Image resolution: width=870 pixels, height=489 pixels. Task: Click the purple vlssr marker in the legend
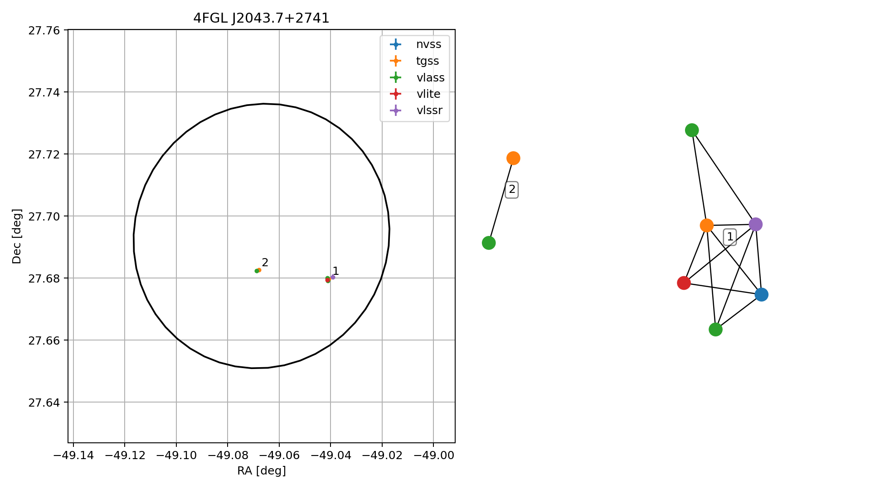(396, 110)
